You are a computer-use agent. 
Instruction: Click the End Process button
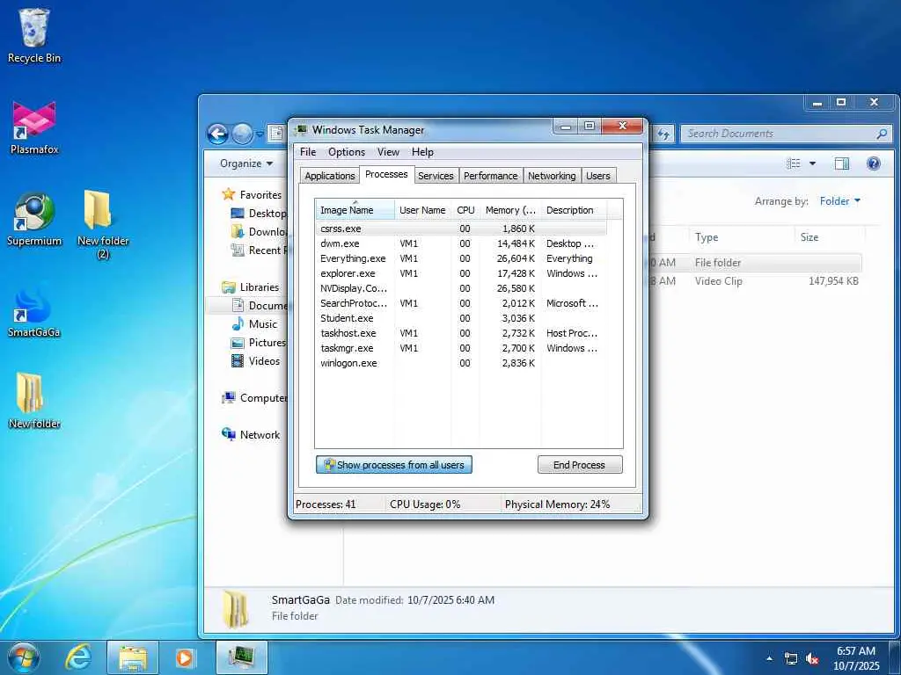(x=580, y=465)
